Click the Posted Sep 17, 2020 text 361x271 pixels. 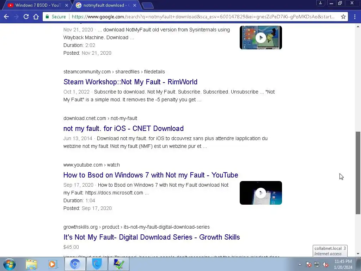[87, 208]
